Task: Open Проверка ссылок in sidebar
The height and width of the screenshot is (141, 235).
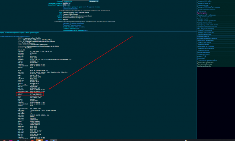Action: coord(203,19)
